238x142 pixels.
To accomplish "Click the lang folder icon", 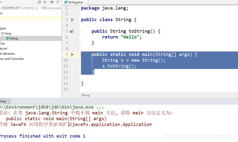I will 3,33.
